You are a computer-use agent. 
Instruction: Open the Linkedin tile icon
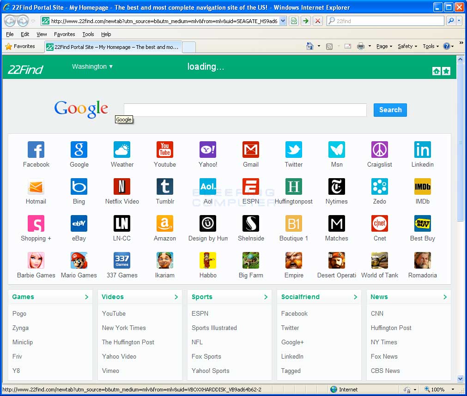coord(422,150)
